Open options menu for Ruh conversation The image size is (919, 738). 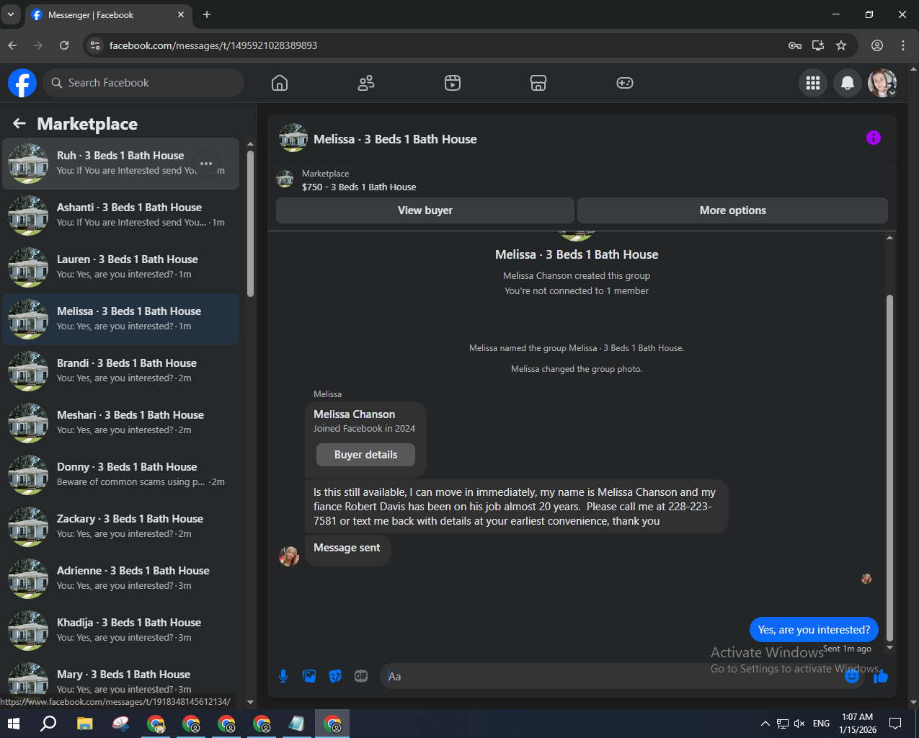[x=206, y=163]
